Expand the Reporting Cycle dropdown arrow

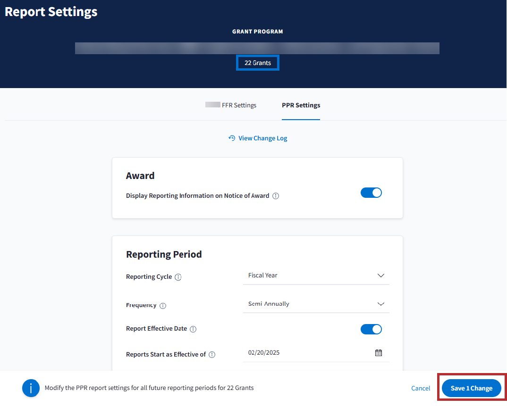(381, 276)
